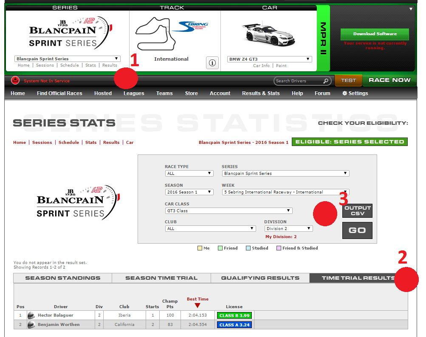The width and height of the screenshot is (426, 337).
Task: Open the Series filter dropdown in the form
Action: click(x=285, y=173)
